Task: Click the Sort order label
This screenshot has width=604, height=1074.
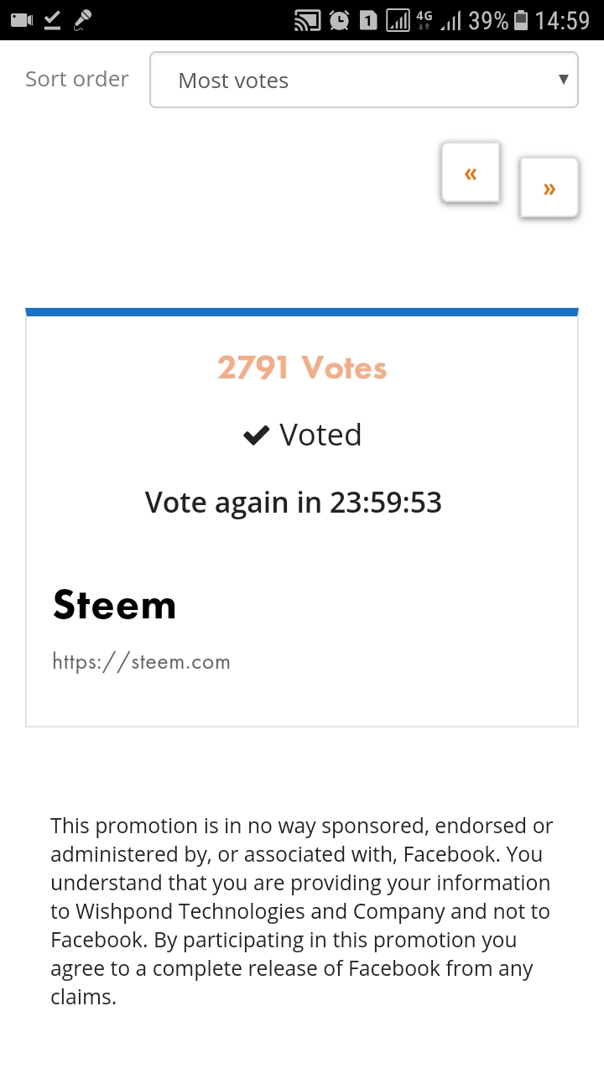Action: click(77, 79)
